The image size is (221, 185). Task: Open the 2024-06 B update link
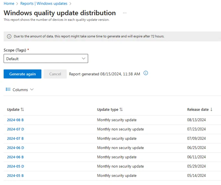pyautogui.click(x=15, y=157)
